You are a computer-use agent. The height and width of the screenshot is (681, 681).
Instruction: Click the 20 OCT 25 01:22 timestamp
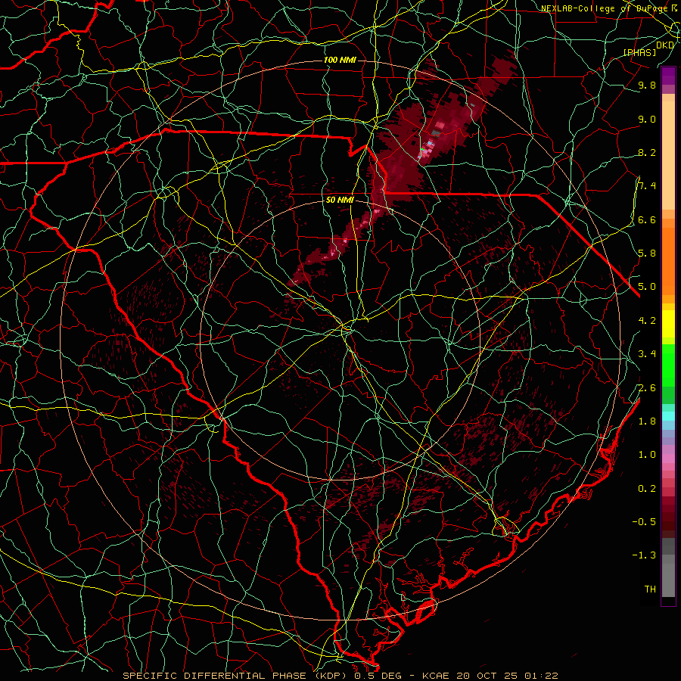click(x=507, y=676)
